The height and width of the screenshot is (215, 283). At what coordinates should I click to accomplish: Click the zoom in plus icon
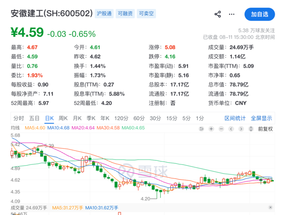211,129
